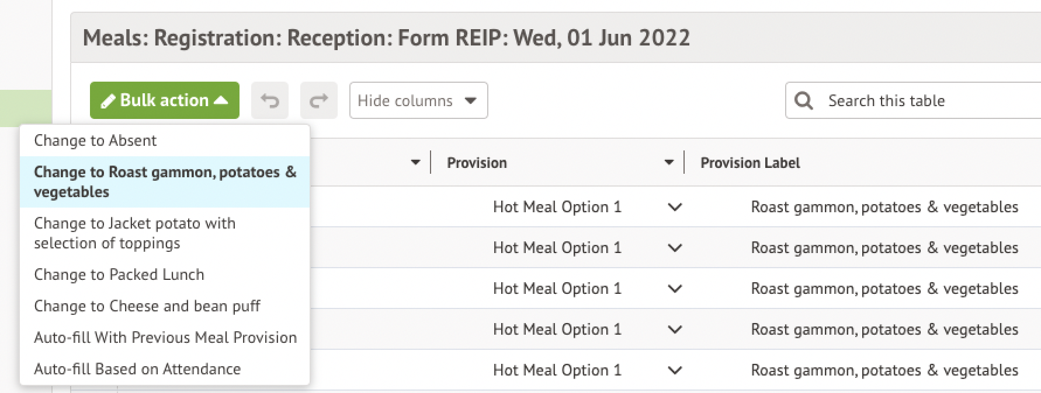Choose Change to Roast gammon, potatoes & vegetables
Image resolution: width=1041 pixels, height=393 pixels.
(x=165, y=181)
